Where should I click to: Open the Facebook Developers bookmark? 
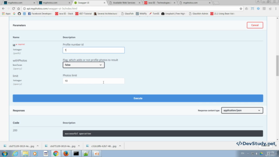point(40,14)
